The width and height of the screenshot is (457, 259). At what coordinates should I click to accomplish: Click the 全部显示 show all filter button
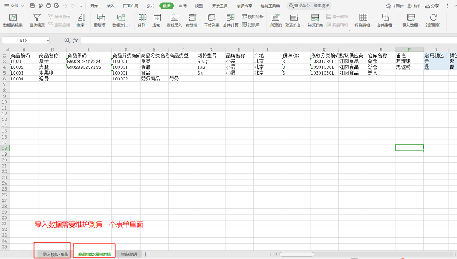pyautogui.click(x=59, y=17)
